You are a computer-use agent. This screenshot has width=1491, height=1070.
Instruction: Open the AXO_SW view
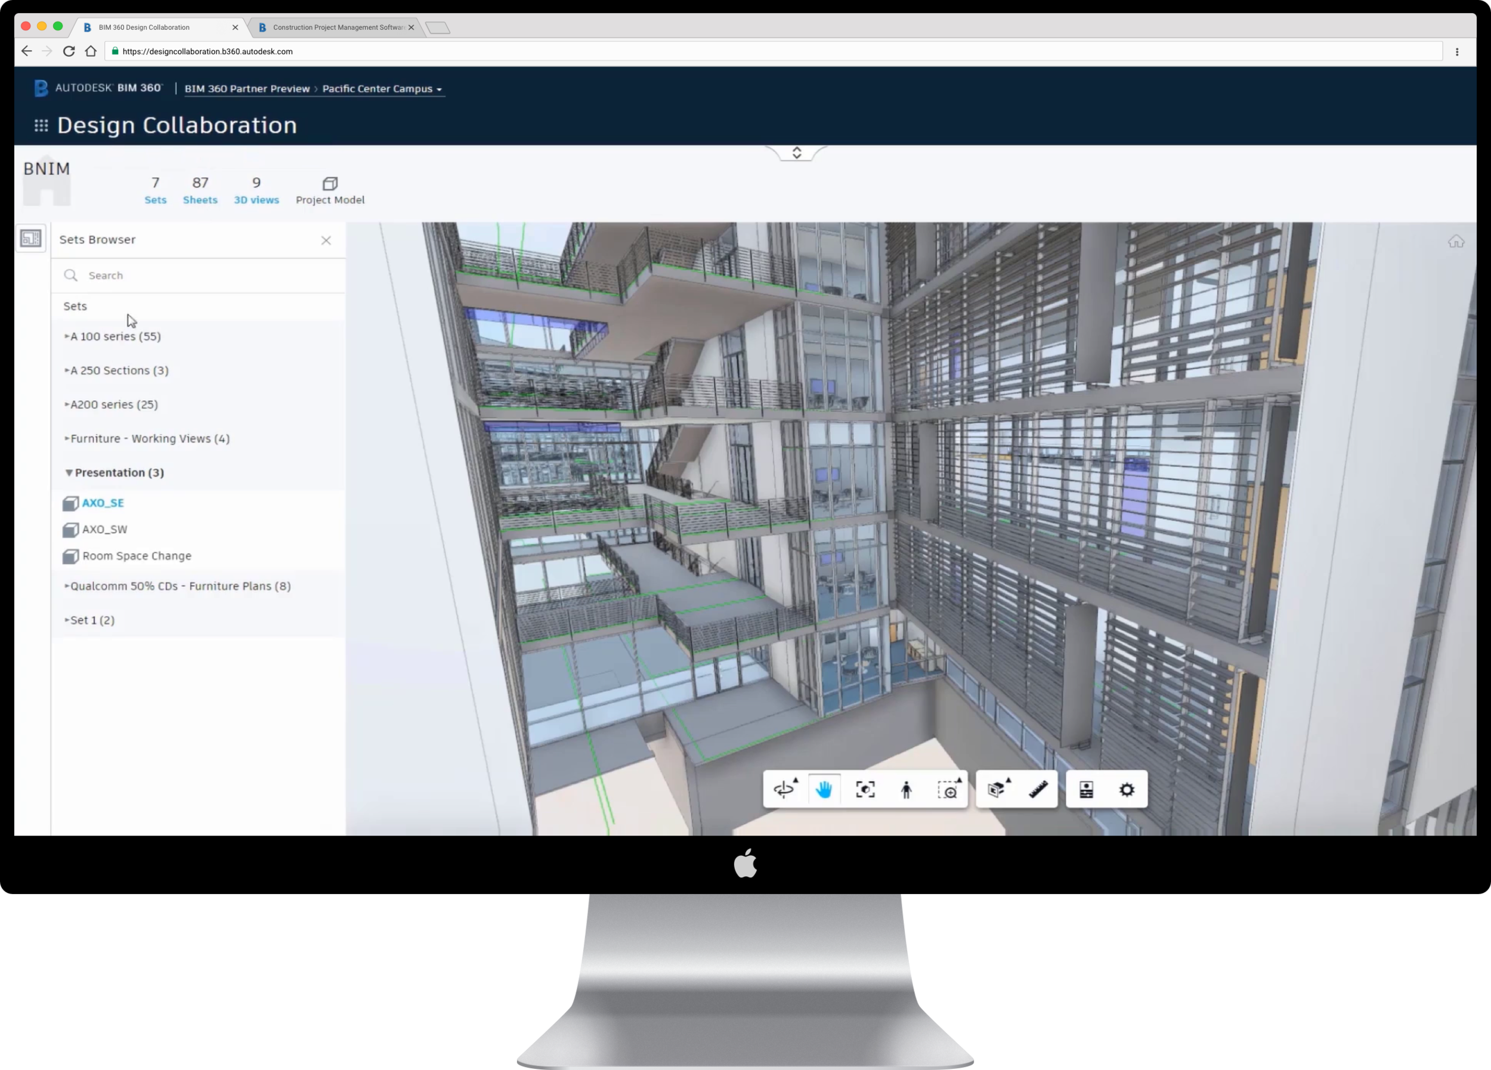[104, 529]
